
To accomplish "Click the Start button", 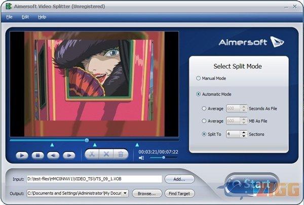I will 252,185.
